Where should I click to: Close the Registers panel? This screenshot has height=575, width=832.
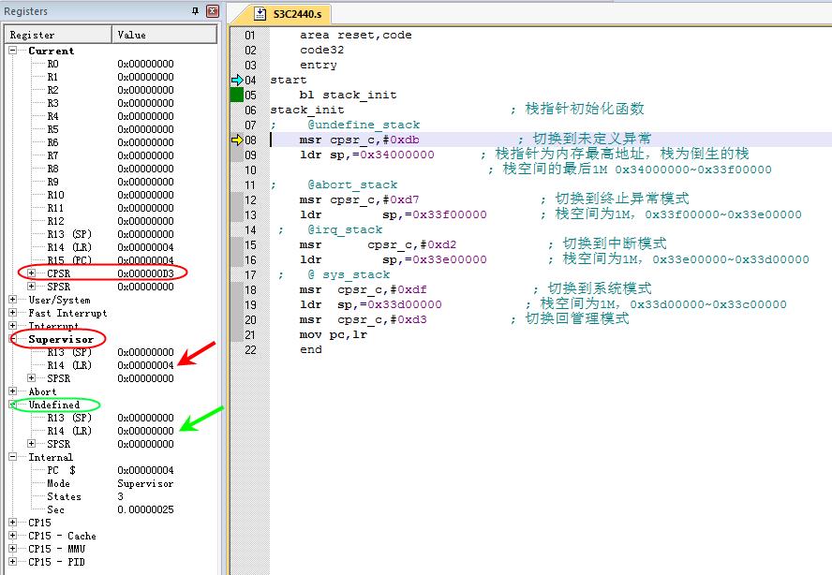(212, 11)
